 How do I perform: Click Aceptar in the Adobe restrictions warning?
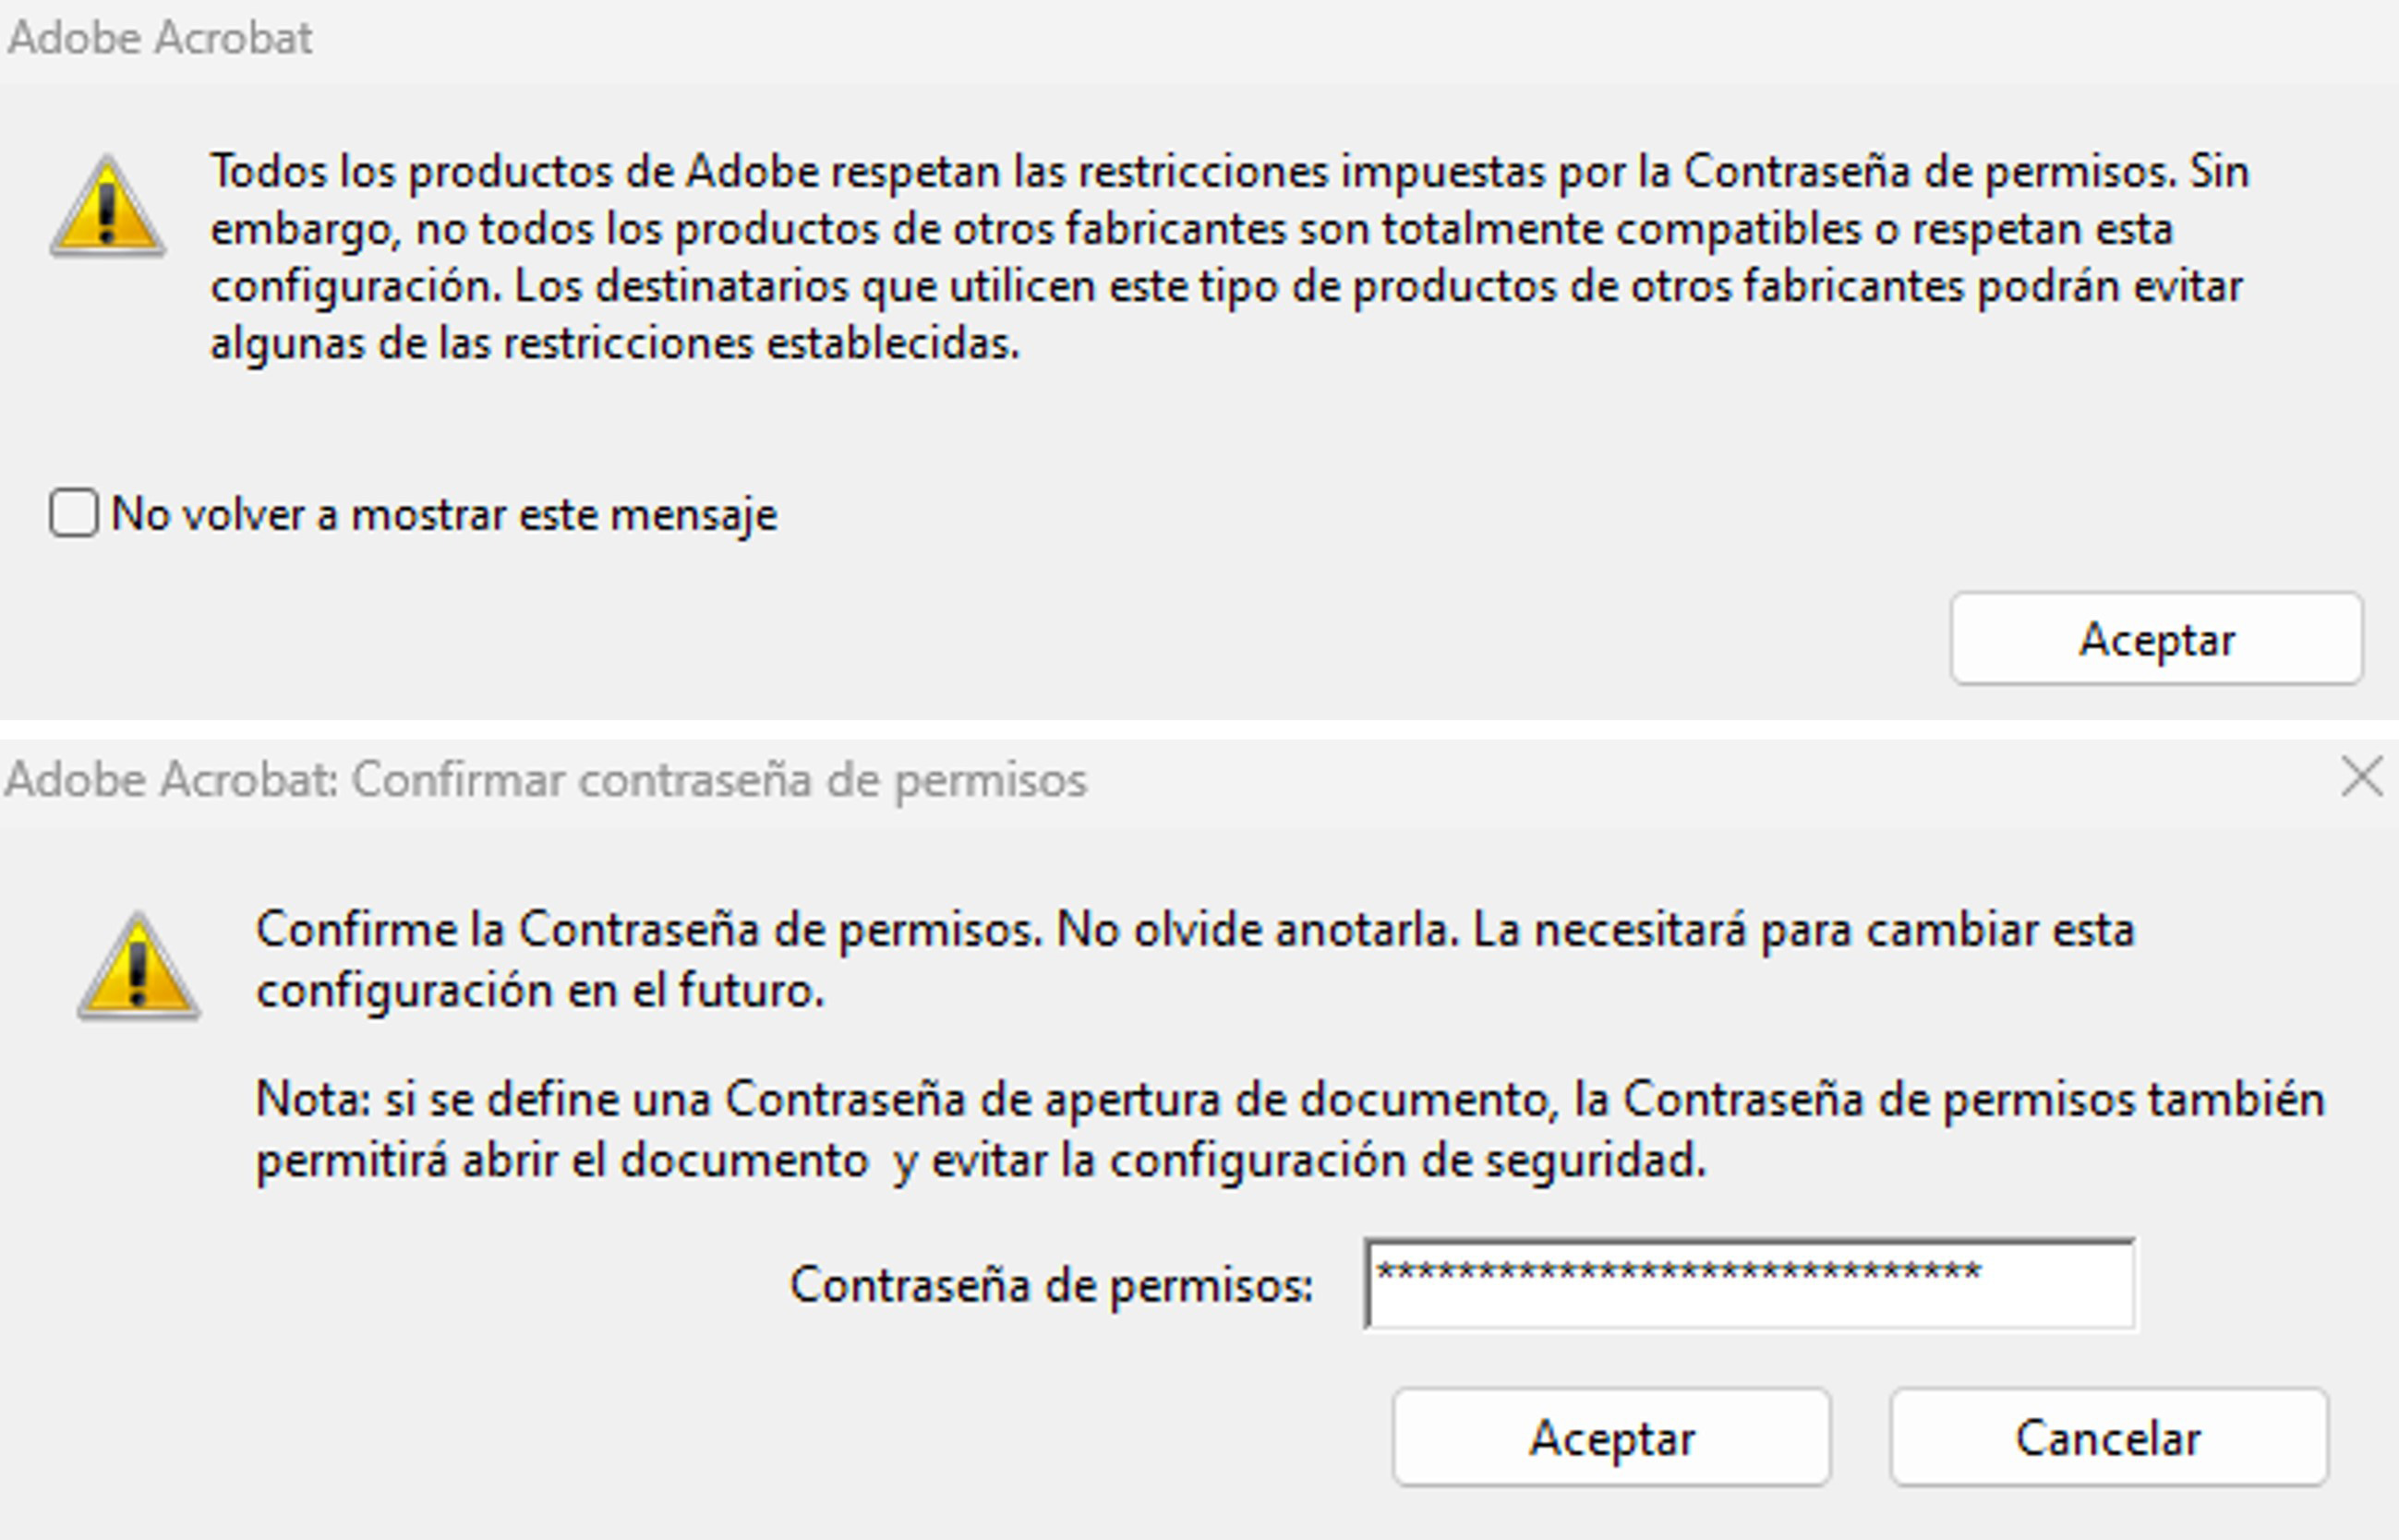pos(2157,639)
